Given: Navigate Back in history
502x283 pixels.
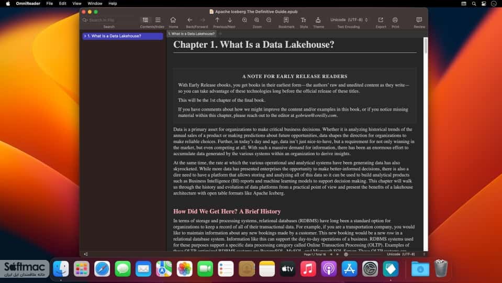Looking at the screenshot, I should 190,20.
